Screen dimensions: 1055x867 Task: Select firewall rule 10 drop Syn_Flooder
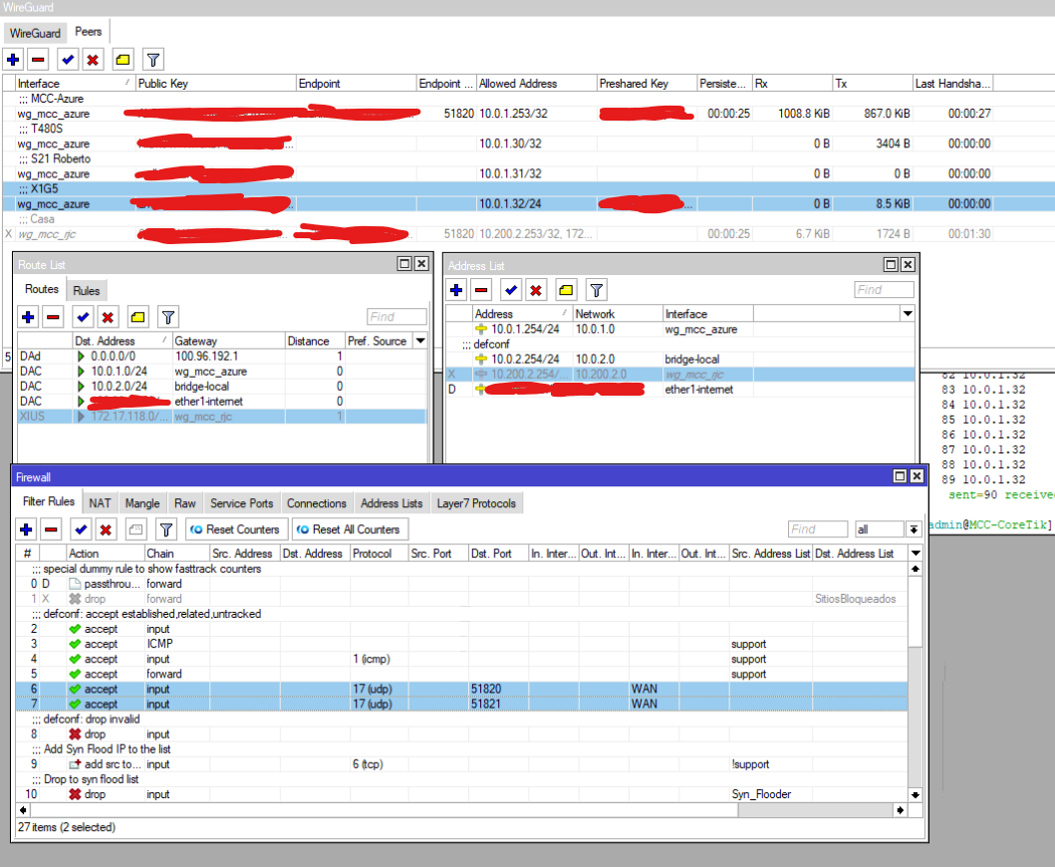click(461, 794)
